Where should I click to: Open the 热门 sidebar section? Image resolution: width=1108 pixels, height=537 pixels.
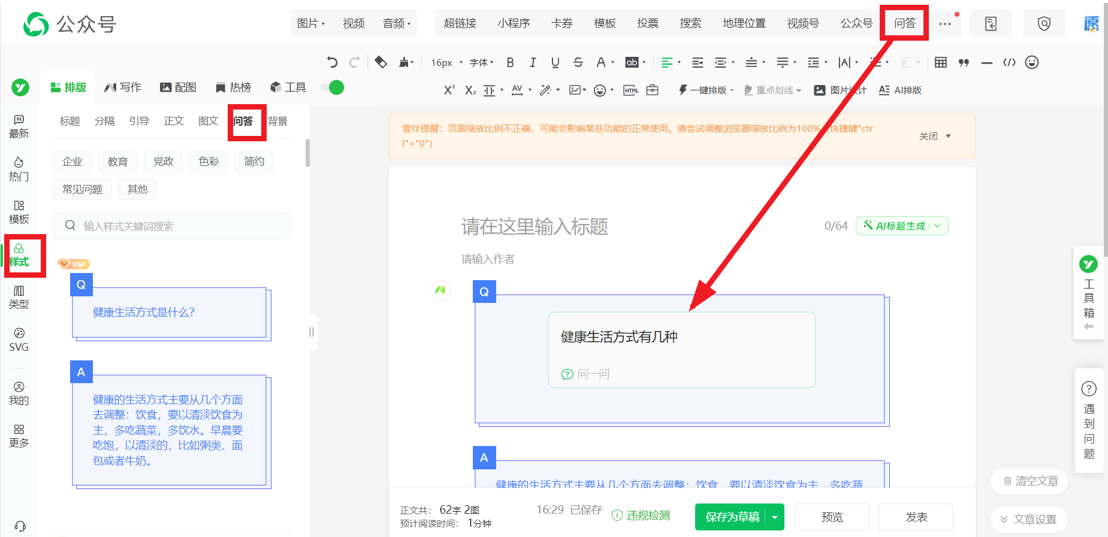(x=19, y=169)
